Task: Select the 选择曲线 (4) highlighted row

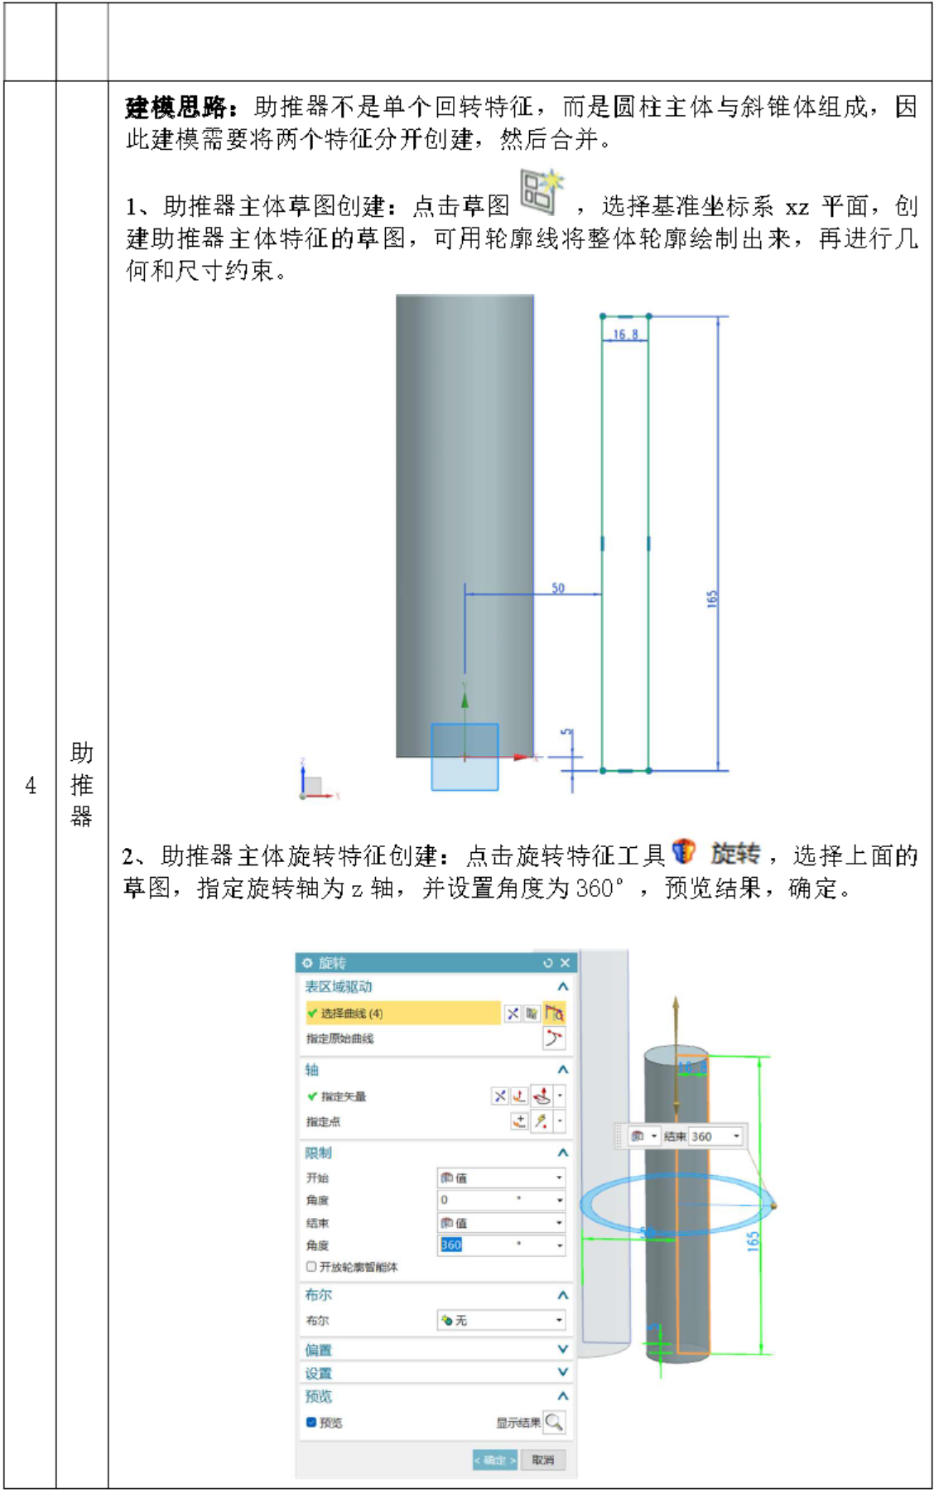Action: click(402, 1013)
